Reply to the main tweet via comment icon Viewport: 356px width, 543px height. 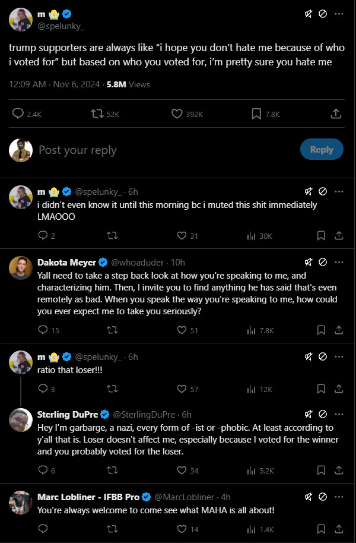18,113
